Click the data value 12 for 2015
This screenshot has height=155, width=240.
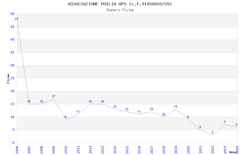tap(127, 109)
